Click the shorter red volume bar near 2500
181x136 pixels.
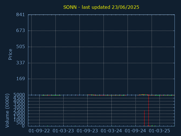coord(145,118)
